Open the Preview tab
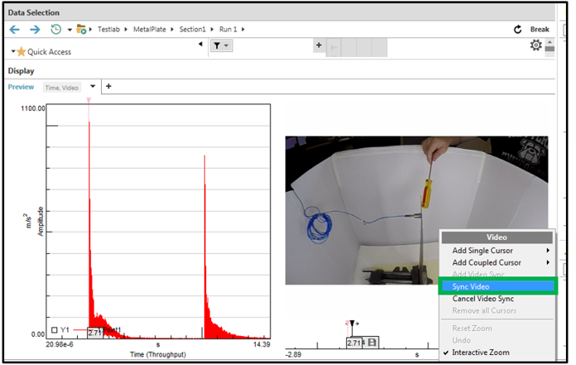The height and width of the screenshot is (365, 576). (x=21, y=86)
